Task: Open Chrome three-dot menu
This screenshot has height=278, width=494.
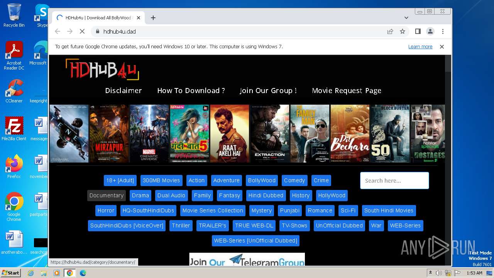Action: 443,31
